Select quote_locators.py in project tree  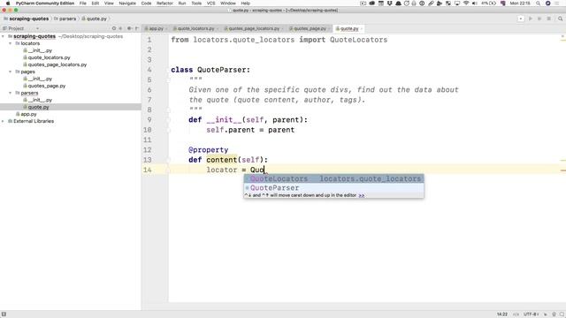[50, 57]
